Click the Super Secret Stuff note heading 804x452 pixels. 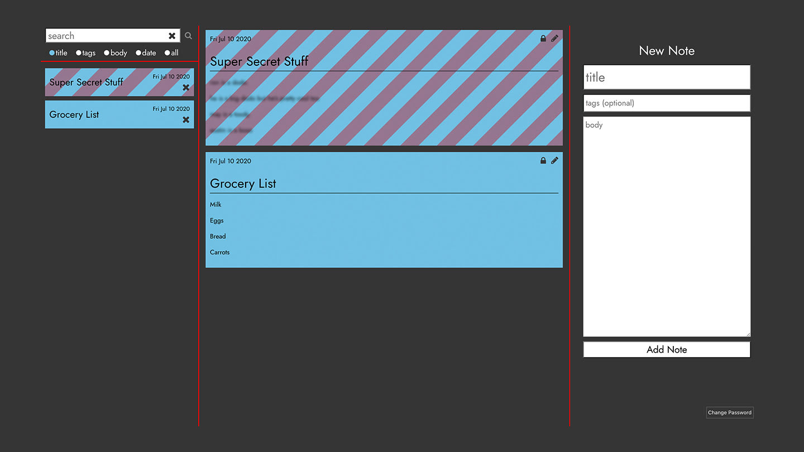coord(259,61)
